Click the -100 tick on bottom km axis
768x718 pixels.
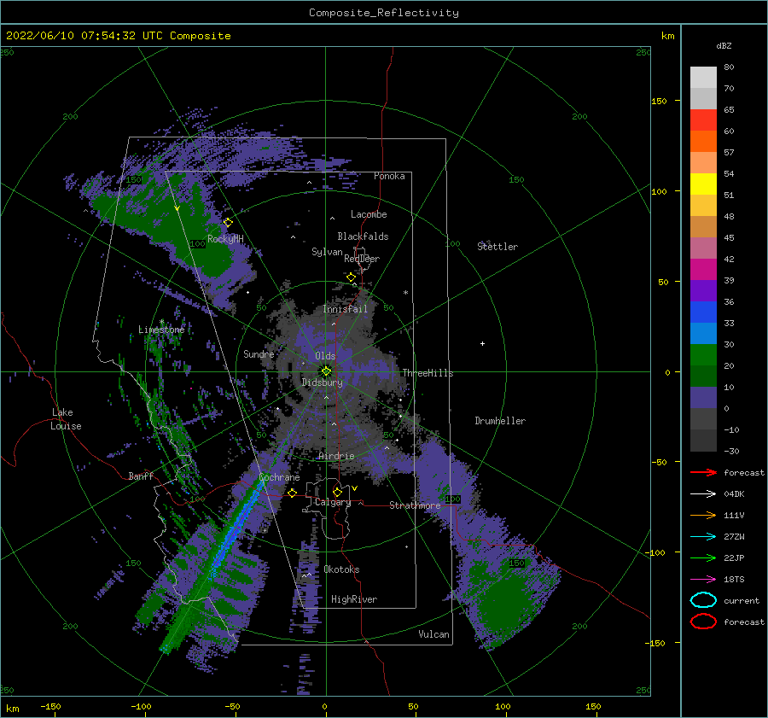(141, 706)
